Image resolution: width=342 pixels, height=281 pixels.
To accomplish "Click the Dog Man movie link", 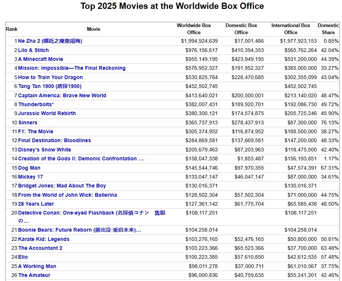I will click(29, 168).
